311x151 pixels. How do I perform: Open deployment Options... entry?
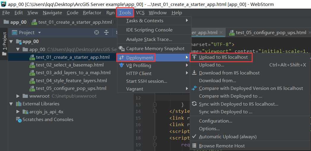click(250, 129)
